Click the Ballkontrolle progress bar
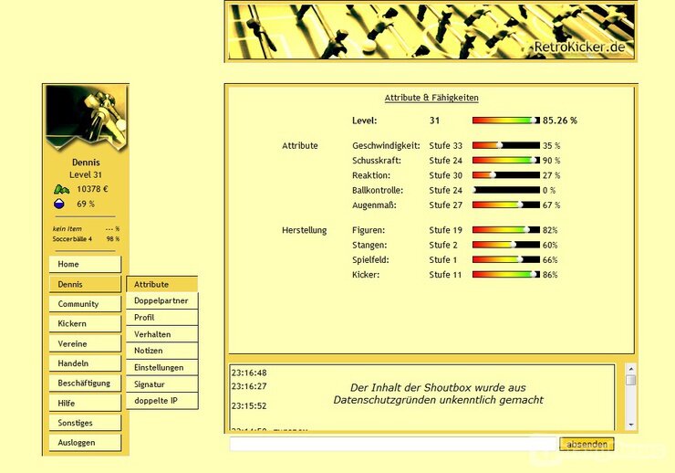This screenshot has height=473, width=675. (506, 190)
